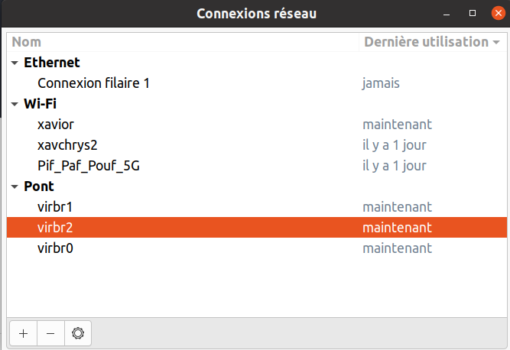The width and height of the screenshot is (510, 350).
Task: Collapse the Ethernet group
Action: [x=15, y=63]
